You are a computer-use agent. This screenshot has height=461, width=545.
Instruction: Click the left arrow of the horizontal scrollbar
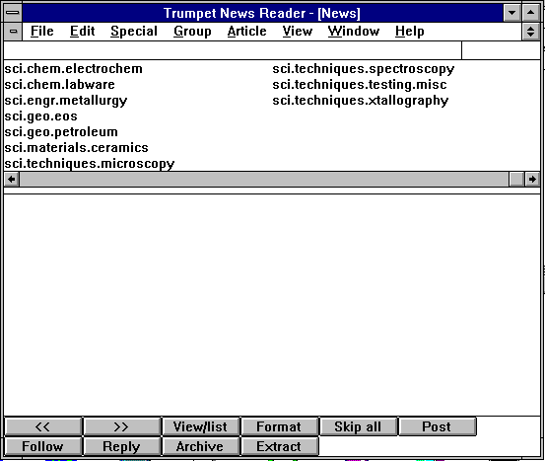point(12,180)
